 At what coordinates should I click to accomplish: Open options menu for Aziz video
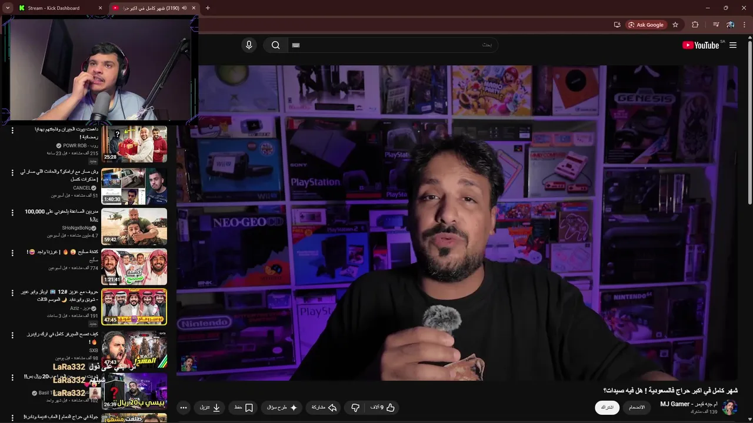[12, 293]
